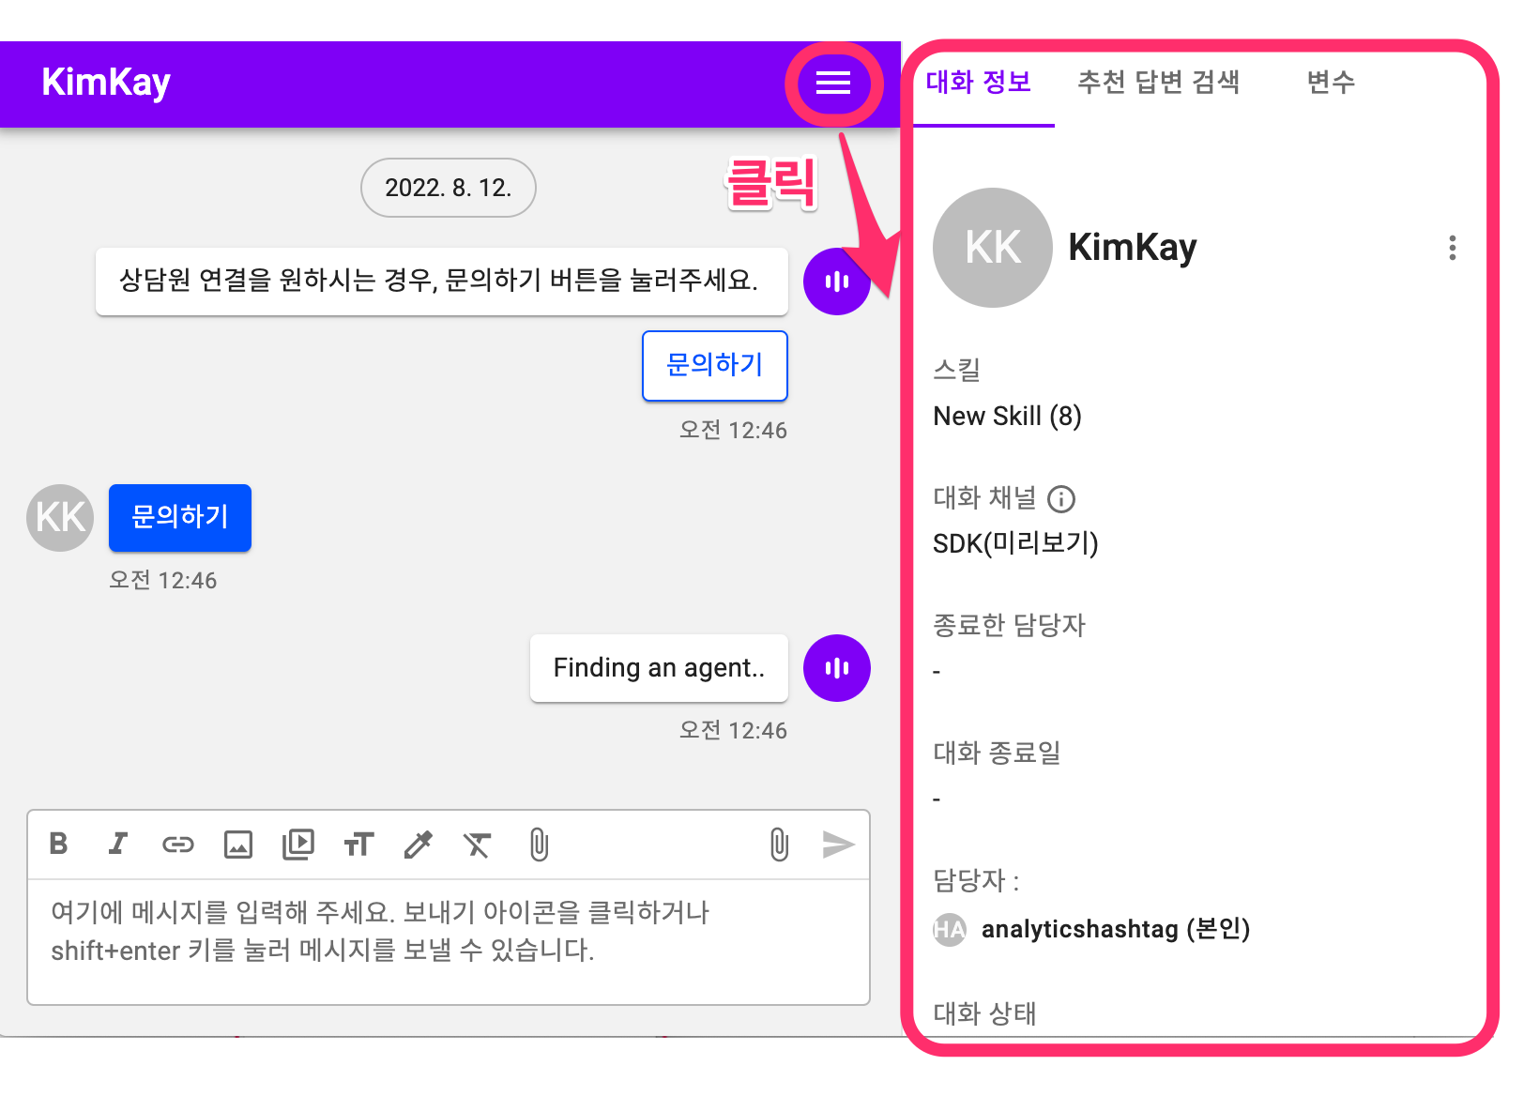The width and height of the screenshot is (1539, 1096).
Task: Open three-dot menu beside KimKay name
Action: [1452, 248]
